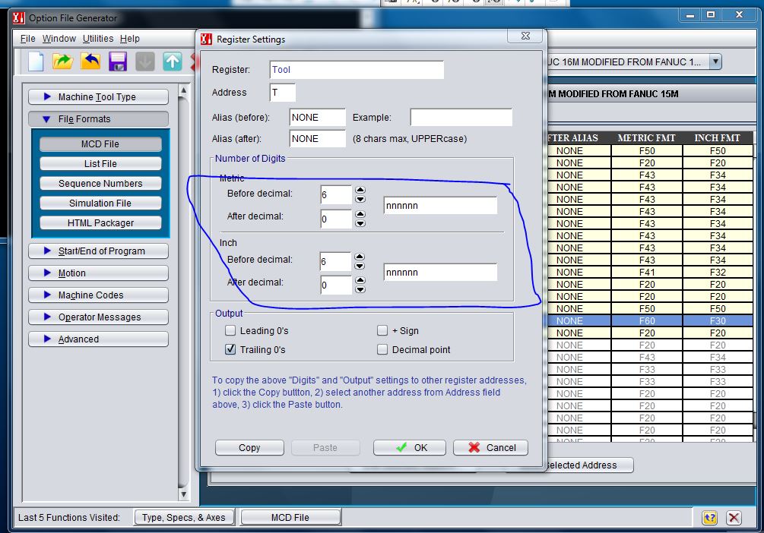Screen dimensions: 764x533
Task: Click the red X exit icon near bottom right
Action: (732, 517)
